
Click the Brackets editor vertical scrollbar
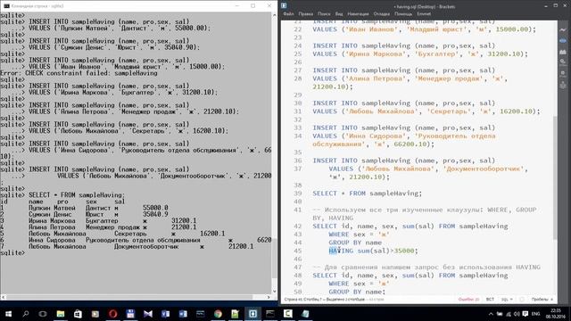pos(555,177)
